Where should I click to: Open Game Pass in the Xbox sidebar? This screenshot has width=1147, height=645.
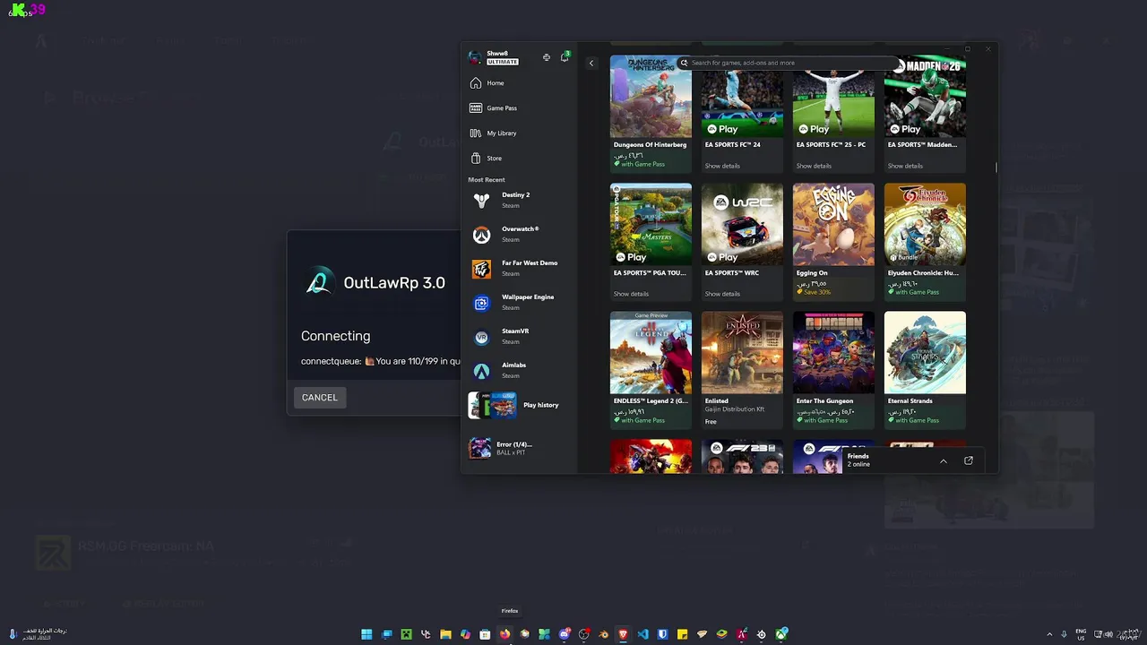click(520, 108)
